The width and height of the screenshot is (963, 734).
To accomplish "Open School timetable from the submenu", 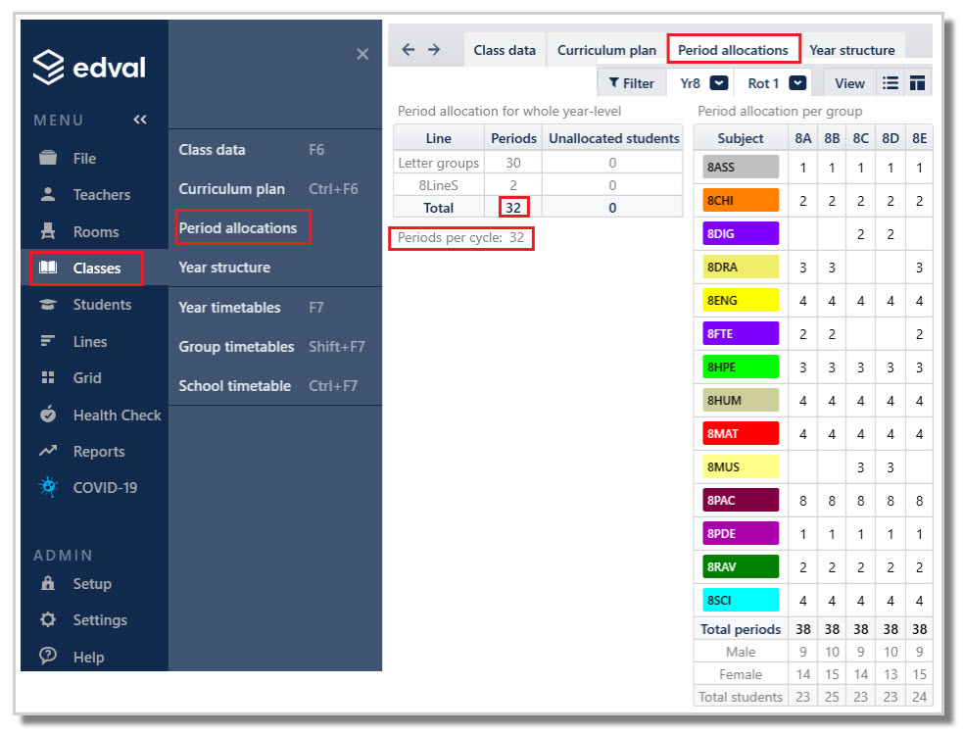I will click(234, 386).
